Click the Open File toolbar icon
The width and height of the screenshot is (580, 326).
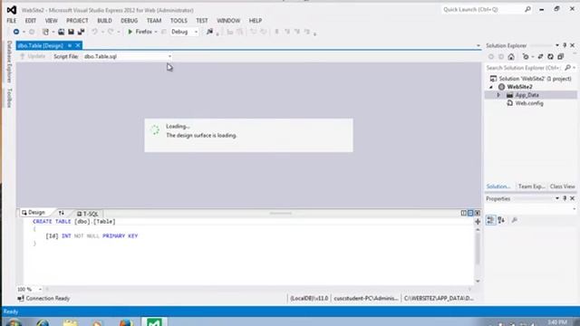[x=61, y=32]
